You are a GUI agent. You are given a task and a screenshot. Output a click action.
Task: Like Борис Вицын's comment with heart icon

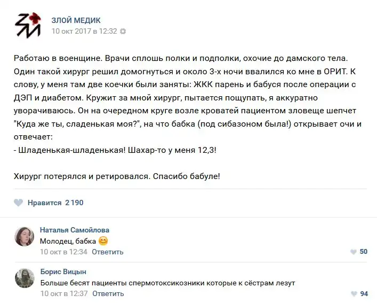[353, 293]
